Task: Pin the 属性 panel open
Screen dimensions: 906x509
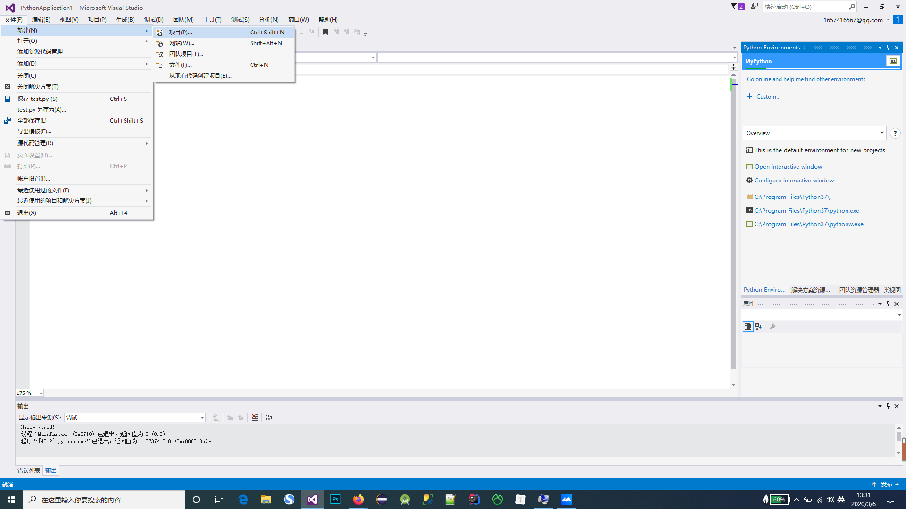Action: (888, 304)
